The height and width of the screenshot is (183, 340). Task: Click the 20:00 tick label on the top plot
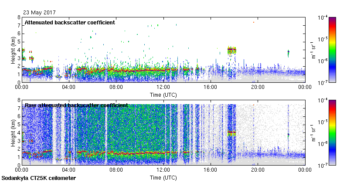258,87
